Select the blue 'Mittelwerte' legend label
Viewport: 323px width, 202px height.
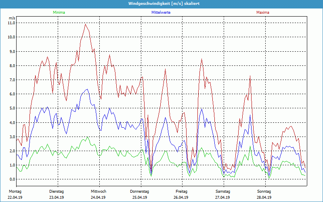click(161, 13)
